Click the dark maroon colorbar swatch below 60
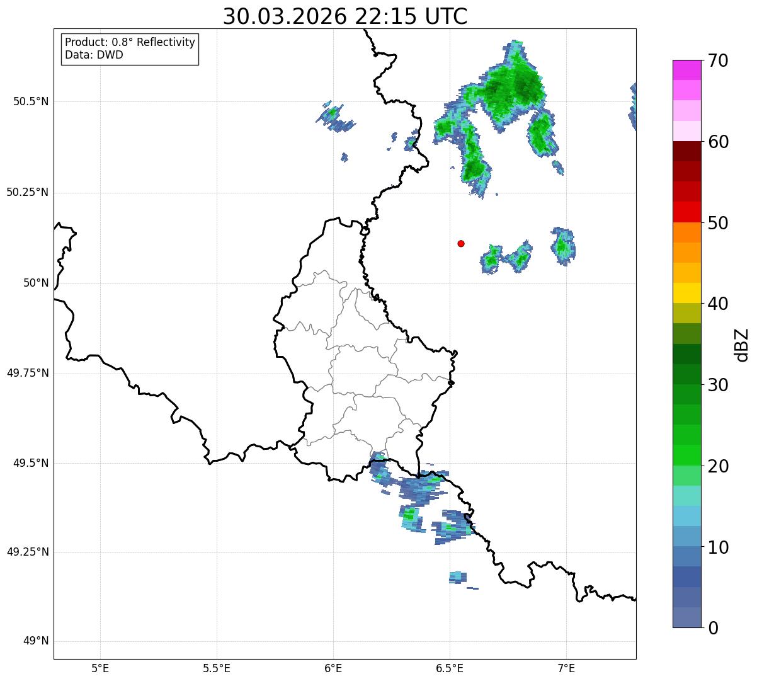 click(687, 151)
